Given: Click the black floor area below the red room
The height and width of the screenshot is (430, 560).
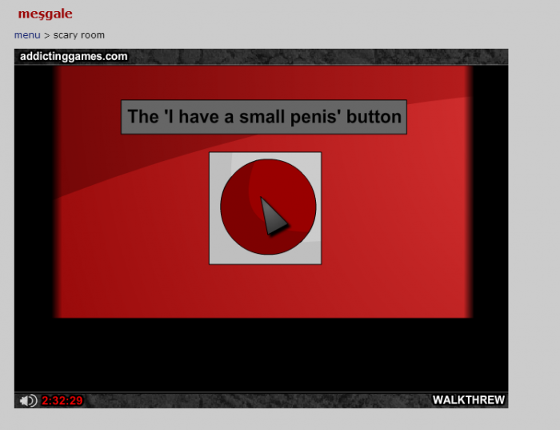Looking at the screenshot, I should click(x=261, y=354).
